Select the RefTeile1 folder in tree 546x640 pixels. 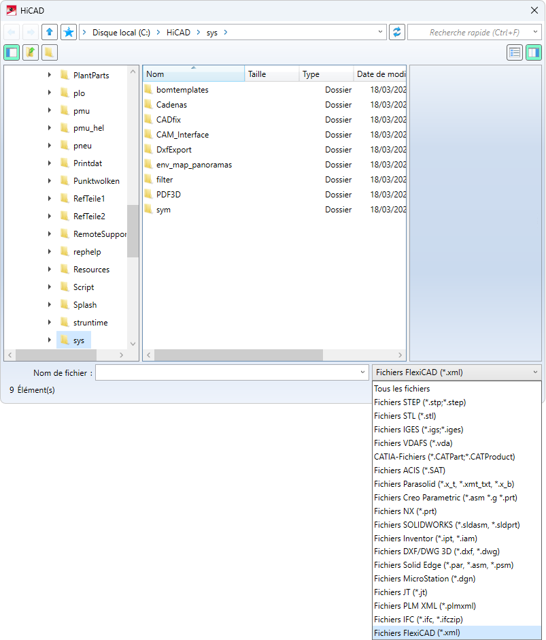point(83,199)
